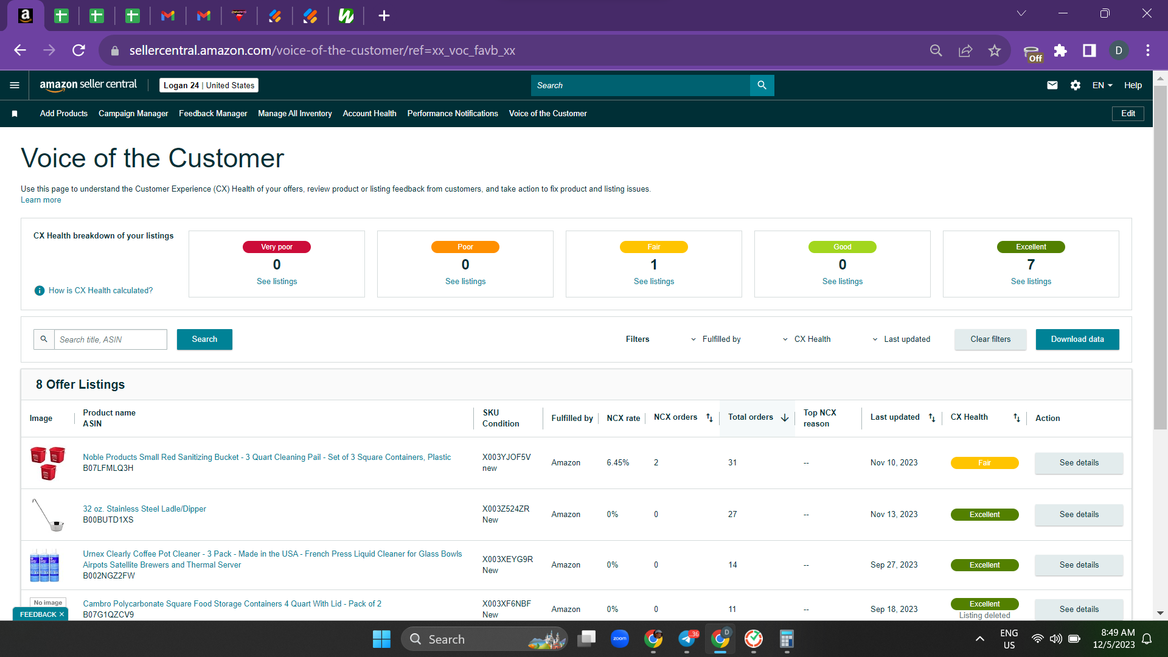Screen dimensions: 1168x657
Task: Open the browser zoom magnifier icon
Action: (x=936, y=50)
